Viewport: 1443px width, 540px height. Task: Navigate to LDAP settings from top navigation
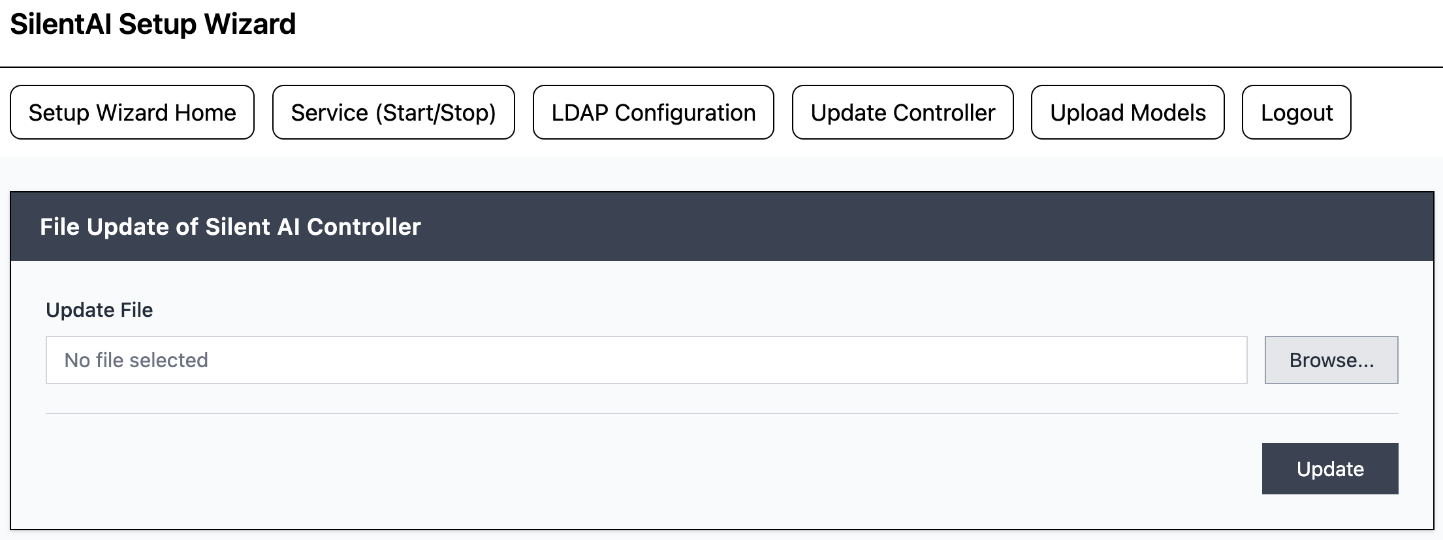653,112
